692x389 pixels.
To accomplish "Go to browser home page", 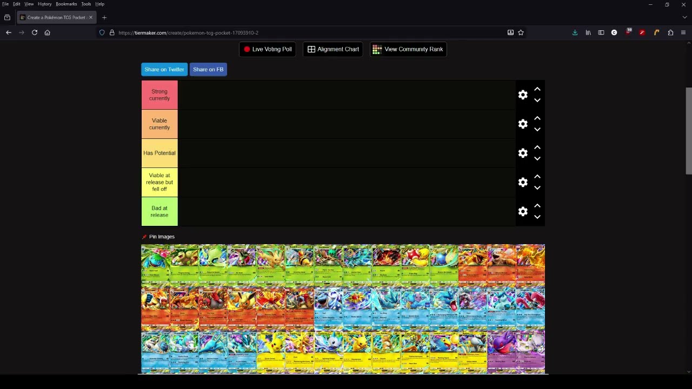I will pyautogui.click(x=48, y=32).
